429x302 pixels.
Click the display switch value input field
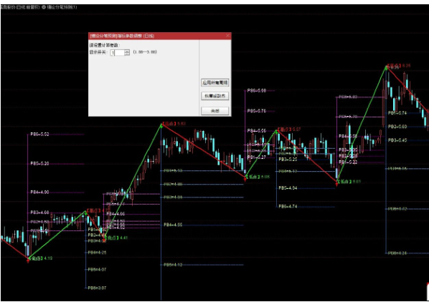(x=118, y=52)
